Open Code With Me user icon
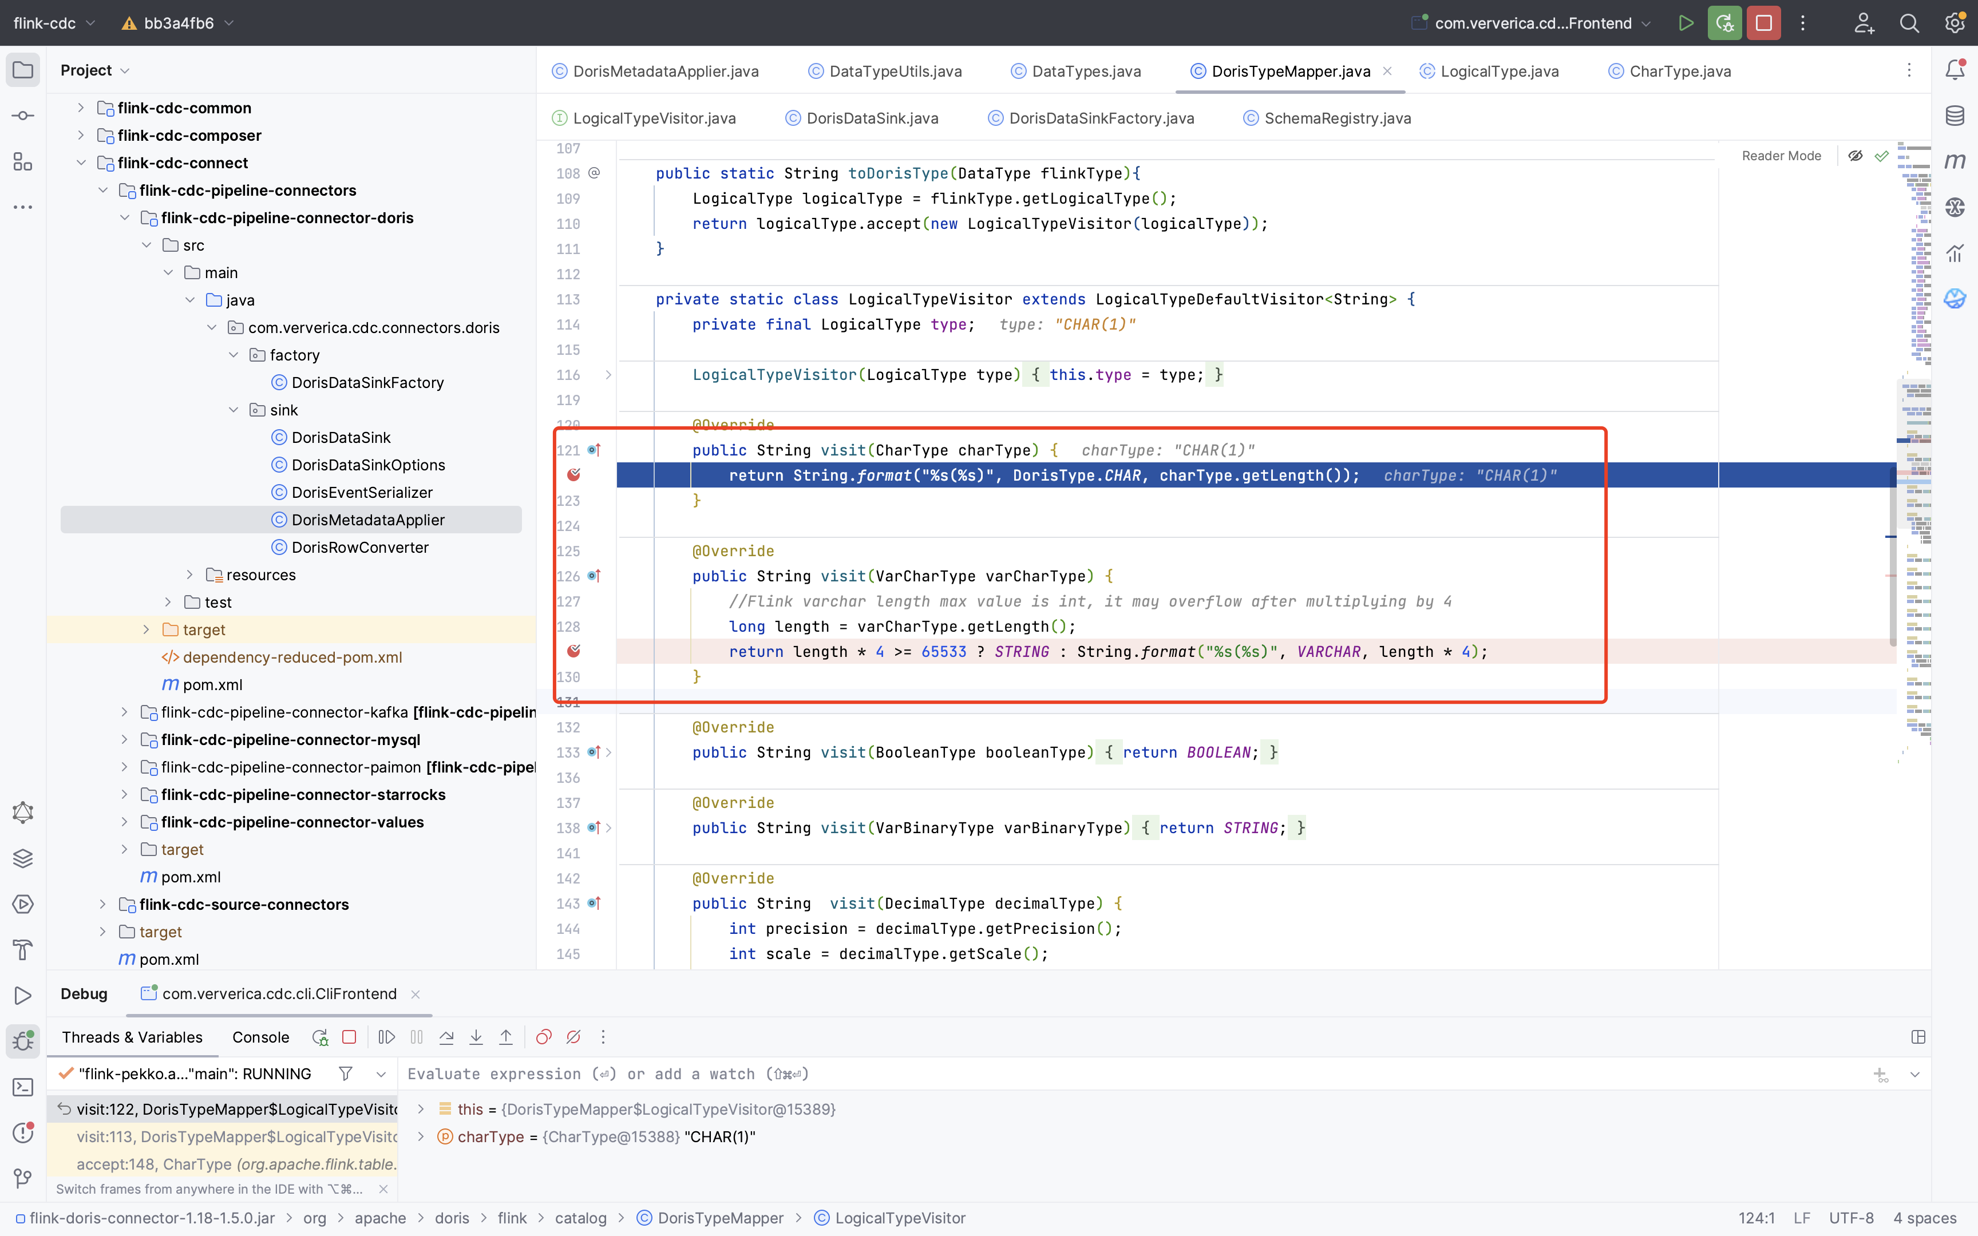The height and width of the screenshot is (1236, 1978). (x=1864, y=23)
